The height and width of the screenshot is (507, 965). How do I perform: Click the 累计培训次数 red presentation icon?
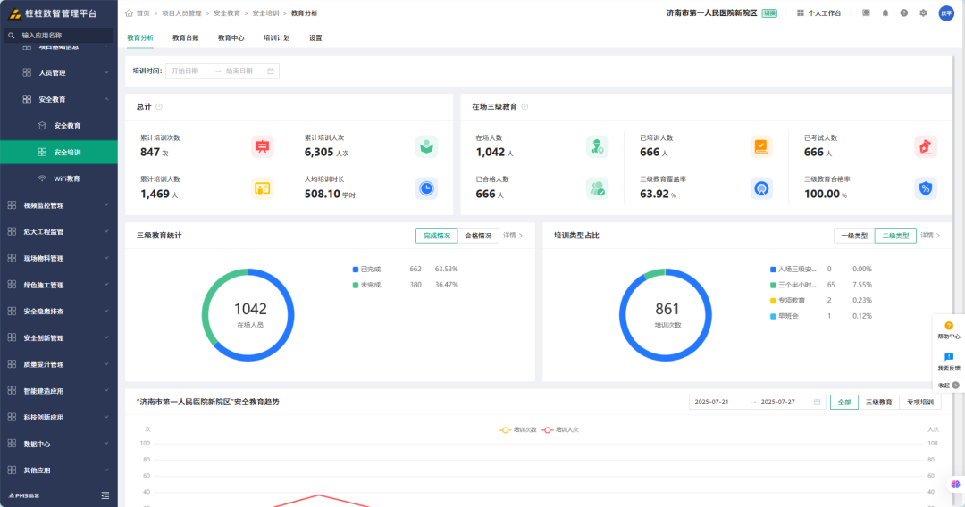[262, 147]
